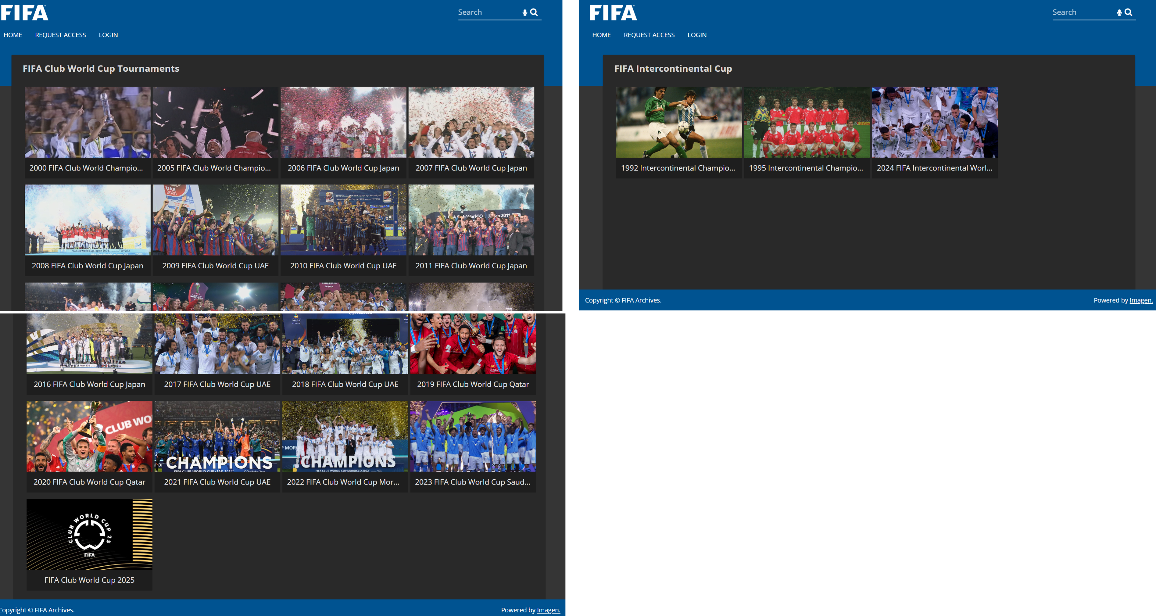This screenshot has width=1156, height=616.
Task: Open the 2009 FIFA Club World Cup UAE thumbnail
Action: (215, 220)
